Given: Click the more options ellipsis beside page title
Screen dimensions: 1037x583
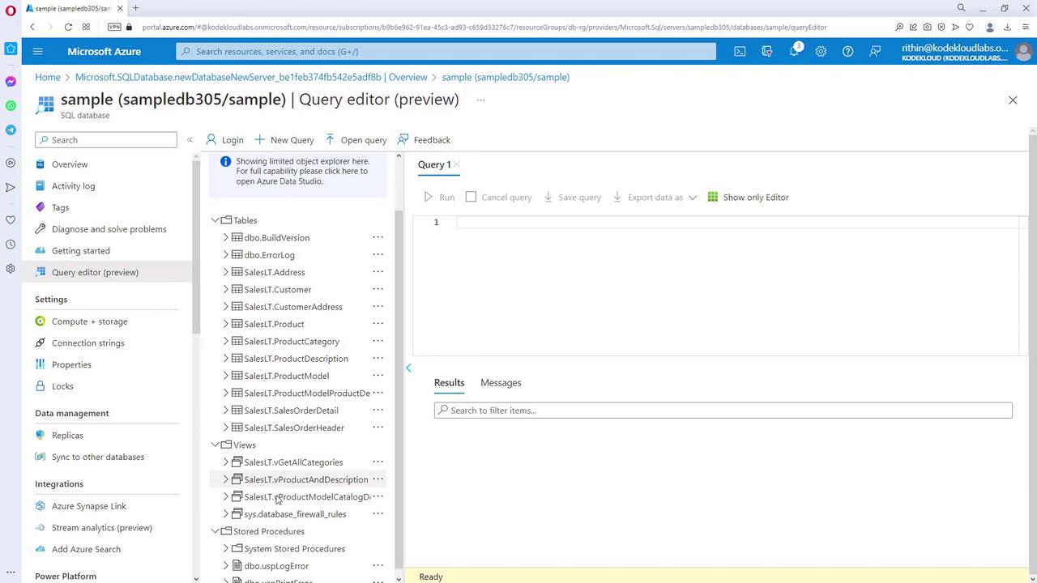Looking at the screenshot, I should click(480, 100).
